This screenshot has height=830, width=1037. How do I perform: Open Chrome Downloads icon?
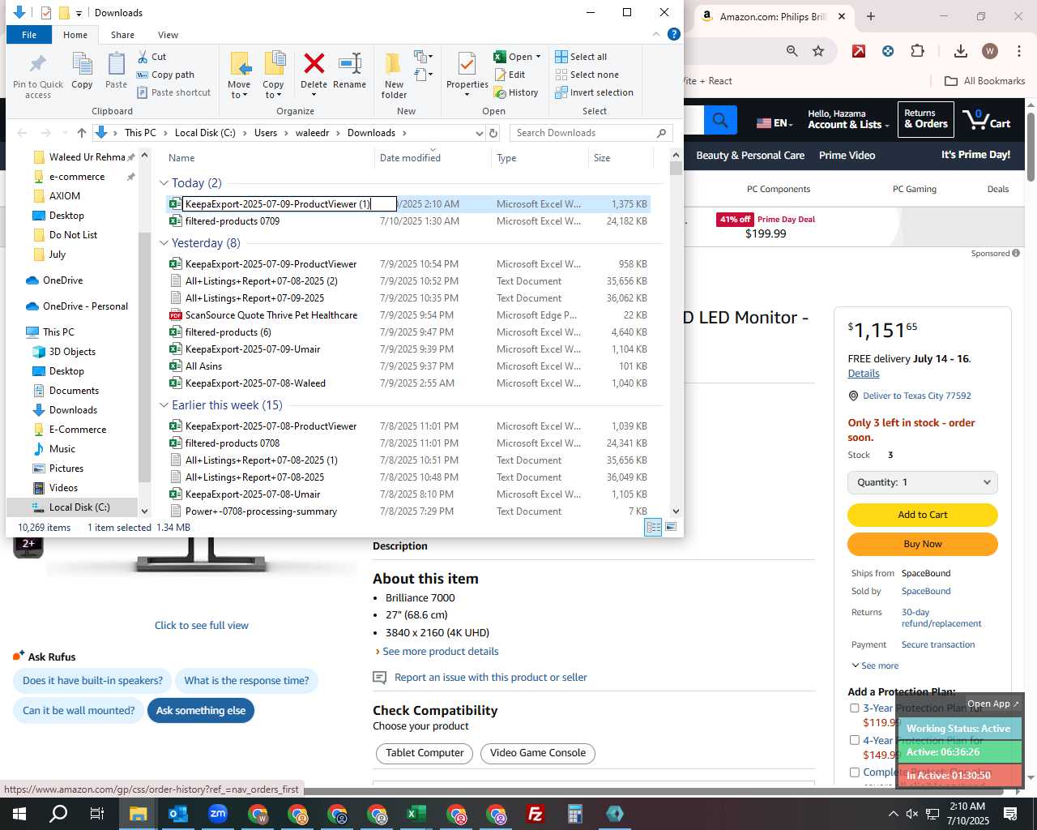960,51
